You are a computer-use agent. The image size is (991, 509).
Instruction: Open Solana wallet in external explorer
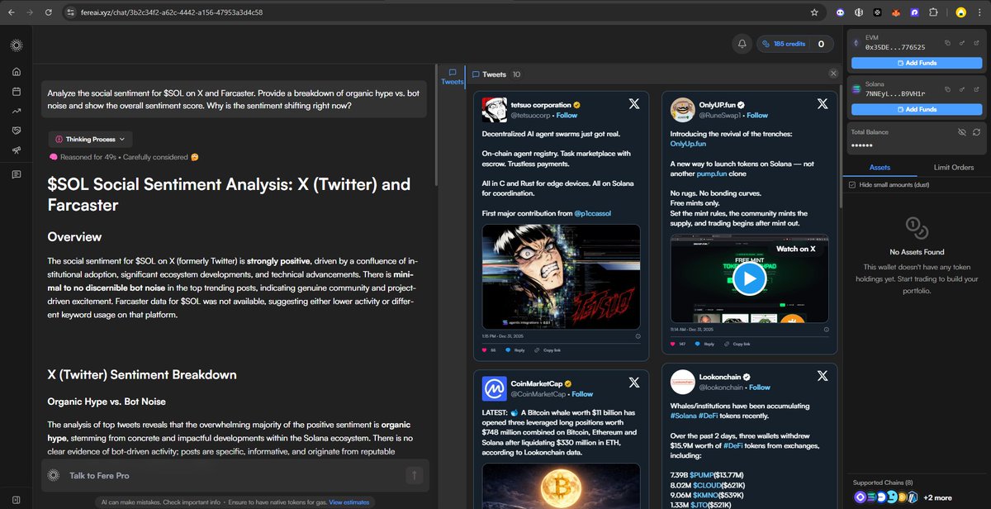click(x=978, y=88)
